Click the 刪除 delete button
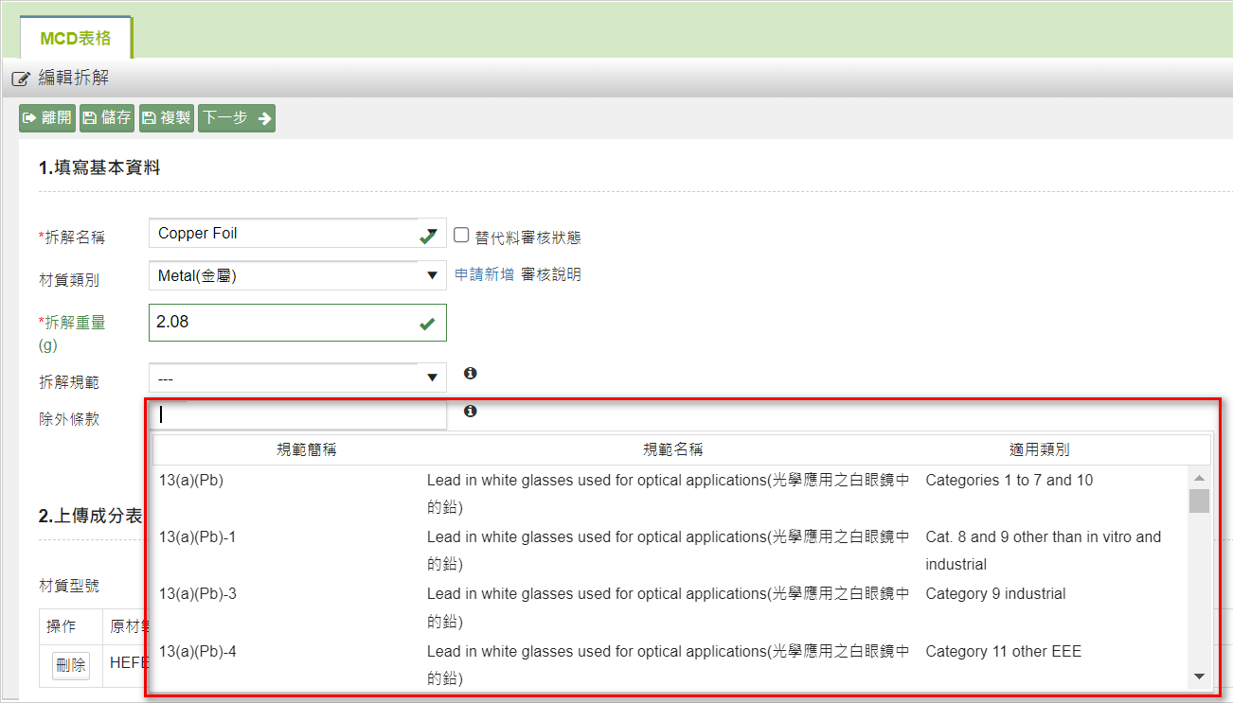 tap(71, 664)
